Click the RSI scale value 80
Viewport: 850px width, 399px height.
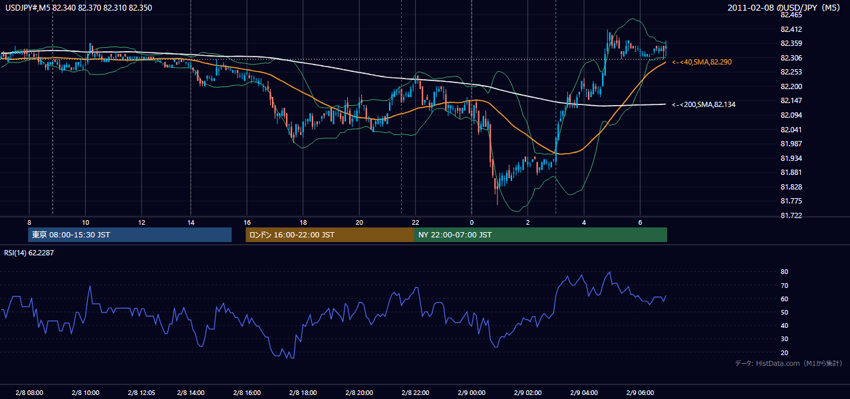[x=785, y=272]
